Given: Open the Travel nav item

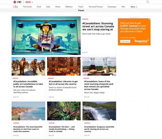Looking at the screenshot, I should pyautogui.click(x=81, y=7).
